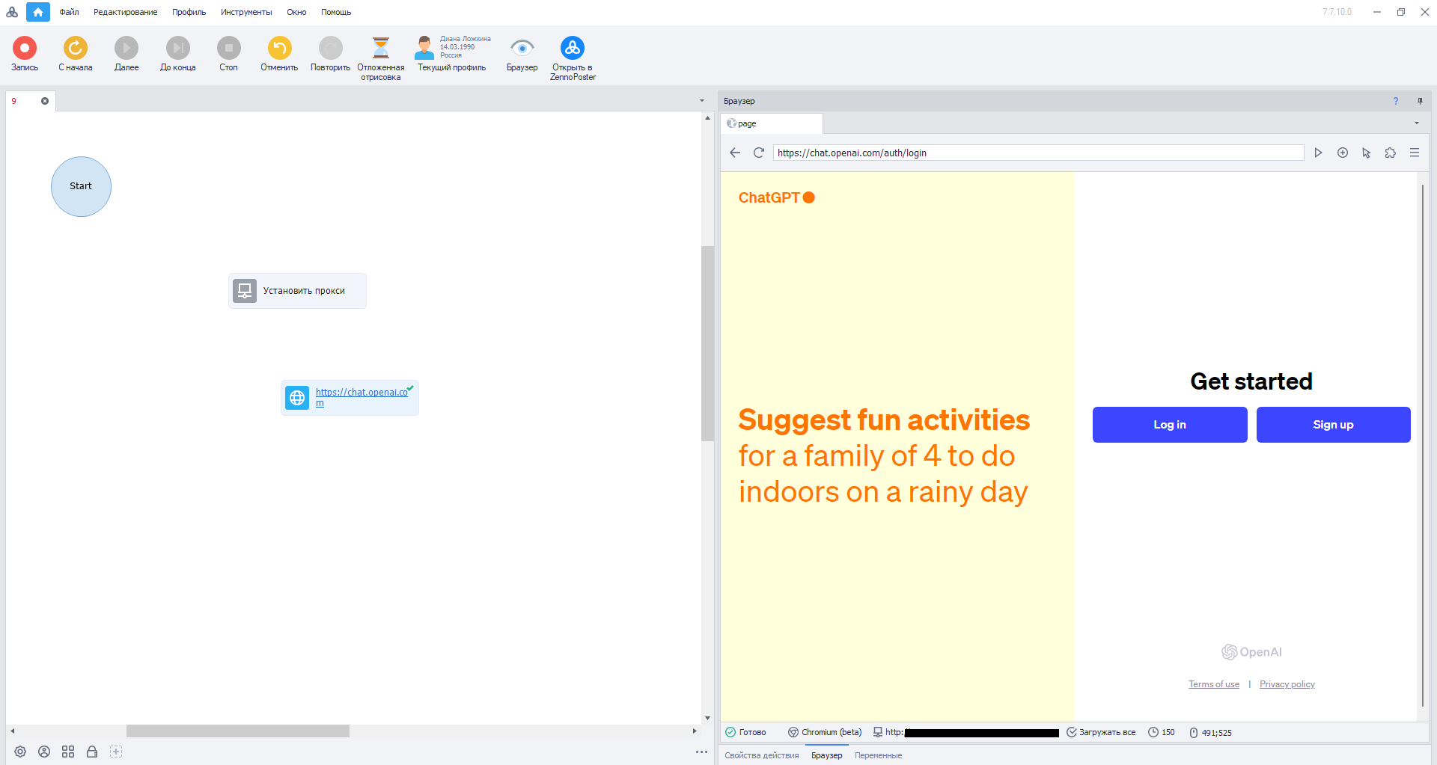Toggle the Браузер eye visibility button

[x=522, y=48]
